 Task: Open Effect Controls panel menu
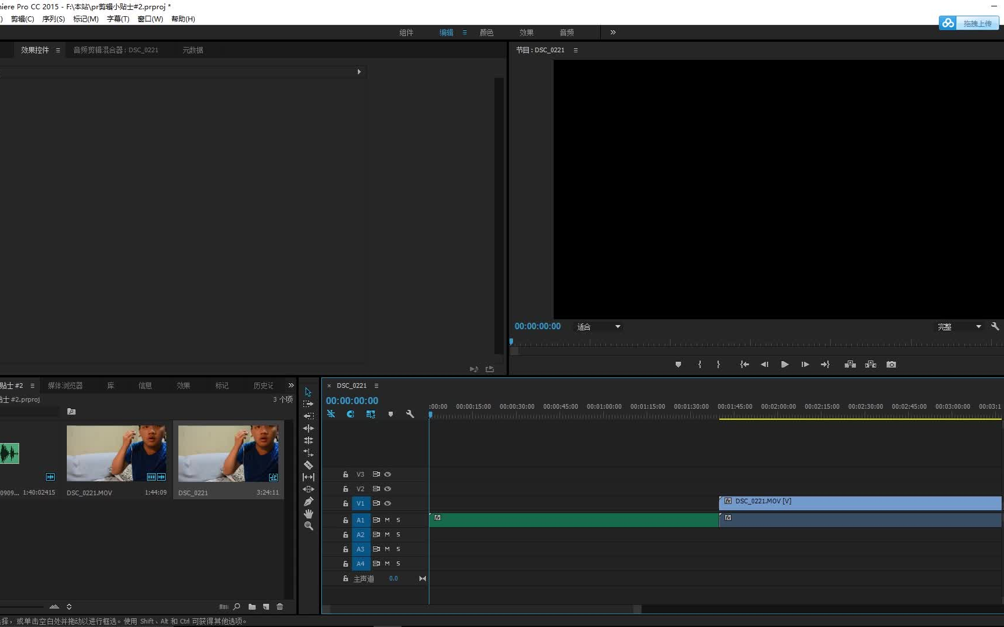[58, 50]
